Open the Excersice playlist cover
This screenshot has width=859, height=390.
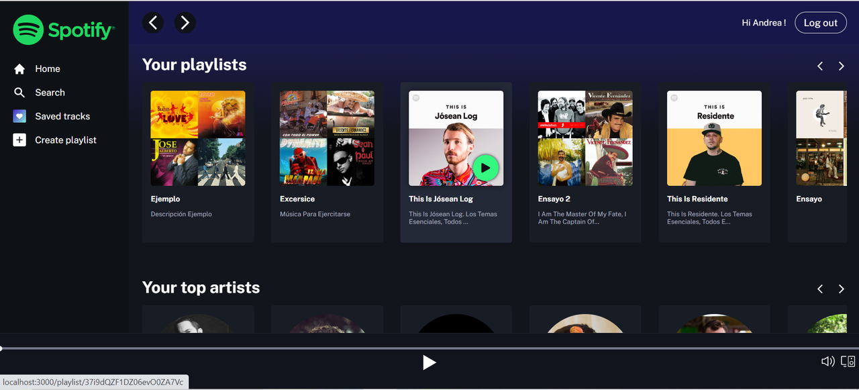pyautogui.click(x=327, y=138)
